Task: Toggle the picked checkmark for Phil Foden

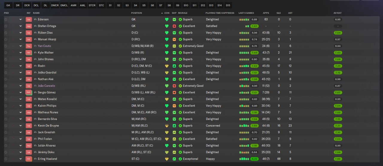Action: click(x=6, y=139)
